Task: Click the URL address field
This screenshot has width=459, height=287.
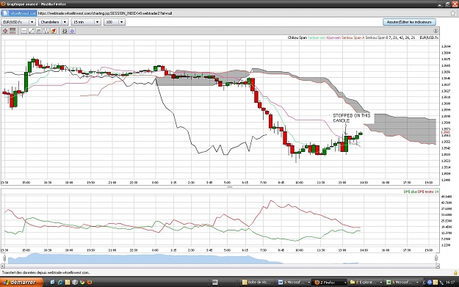Action: pyautogui.click(x=243, y=13)
